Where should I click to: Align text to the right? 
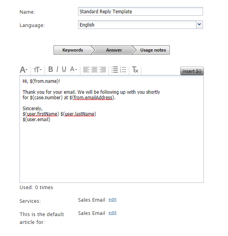point(103,70)
